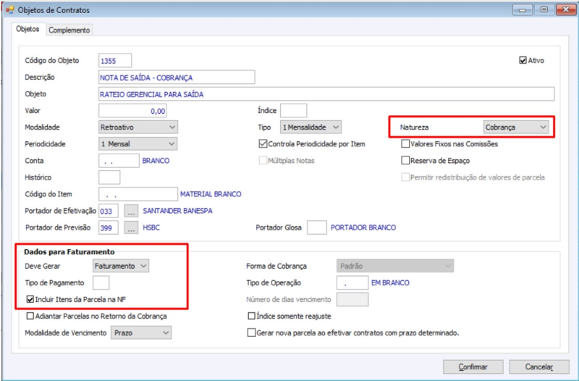Click the disabled Múltiplas Notas checkbox
579x381 pixels.
[x=263, y=160]
